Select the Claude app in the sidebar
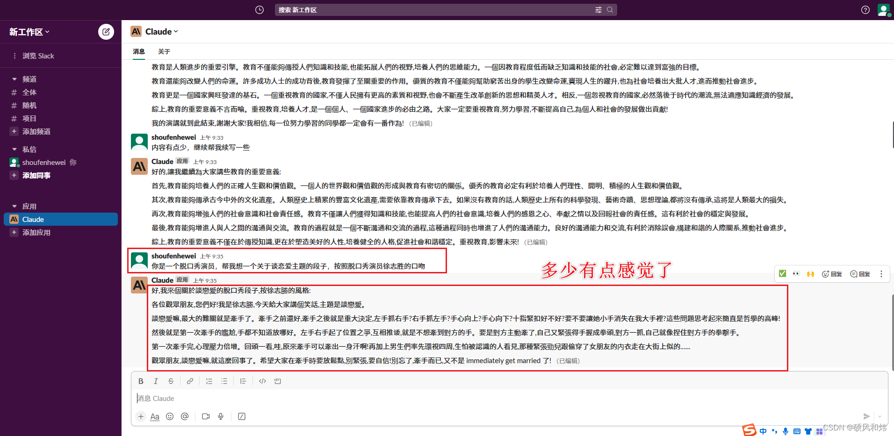Viewport: 894px width, 436px height. coord(61,220)
